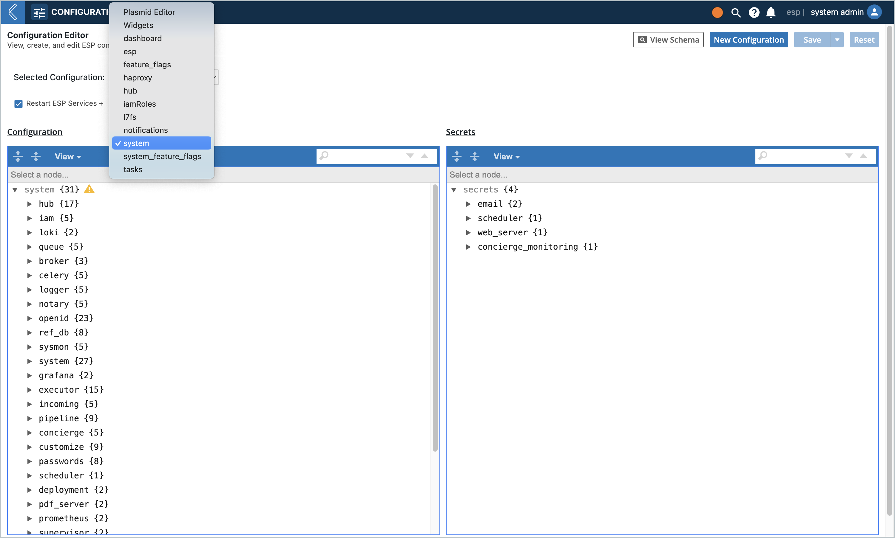Go to previous search result in Secrets
The height and width of the screenshot is (538, 895).
point(863,156)
